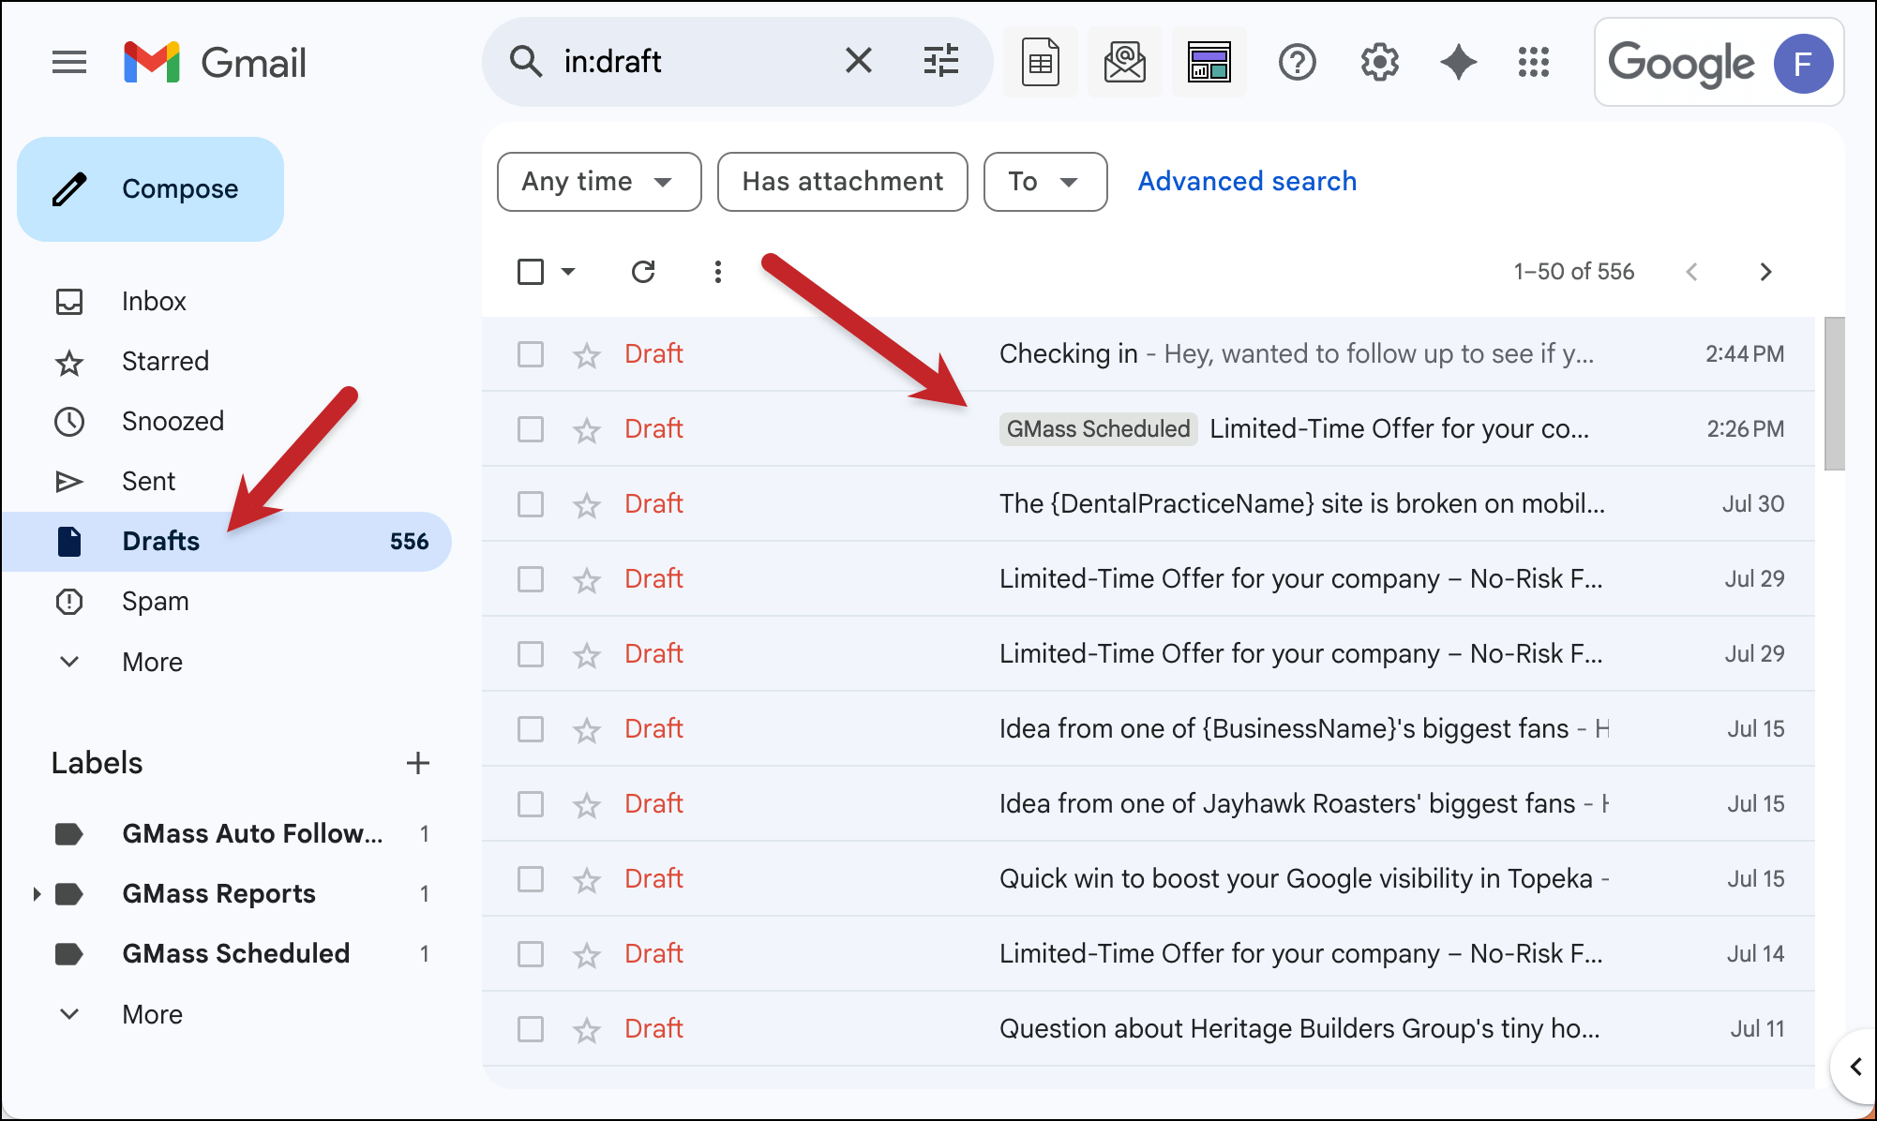Open the Google apps grid
The image size is (1877, 1121).
tap(1534, 63)
